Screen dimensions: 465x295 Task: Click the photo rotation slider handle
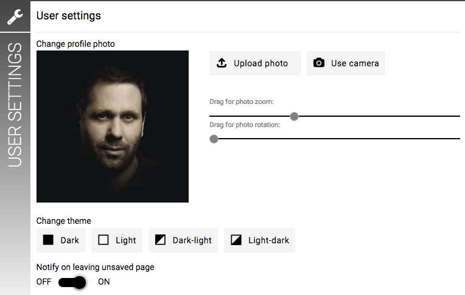(214, 139)
